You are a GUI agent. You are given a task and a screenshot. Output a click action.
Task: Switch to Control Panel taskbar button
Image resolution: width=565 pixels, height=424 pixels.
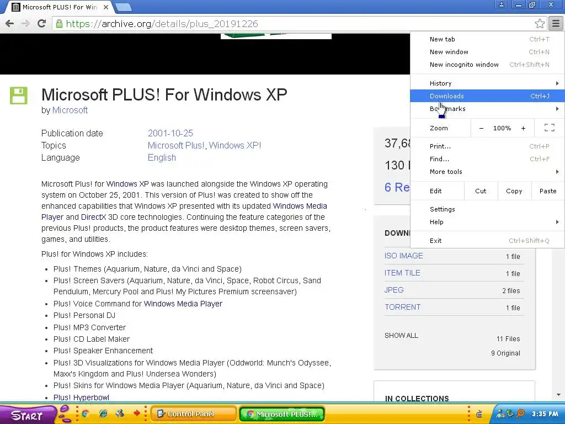click(x=193, y=414)
